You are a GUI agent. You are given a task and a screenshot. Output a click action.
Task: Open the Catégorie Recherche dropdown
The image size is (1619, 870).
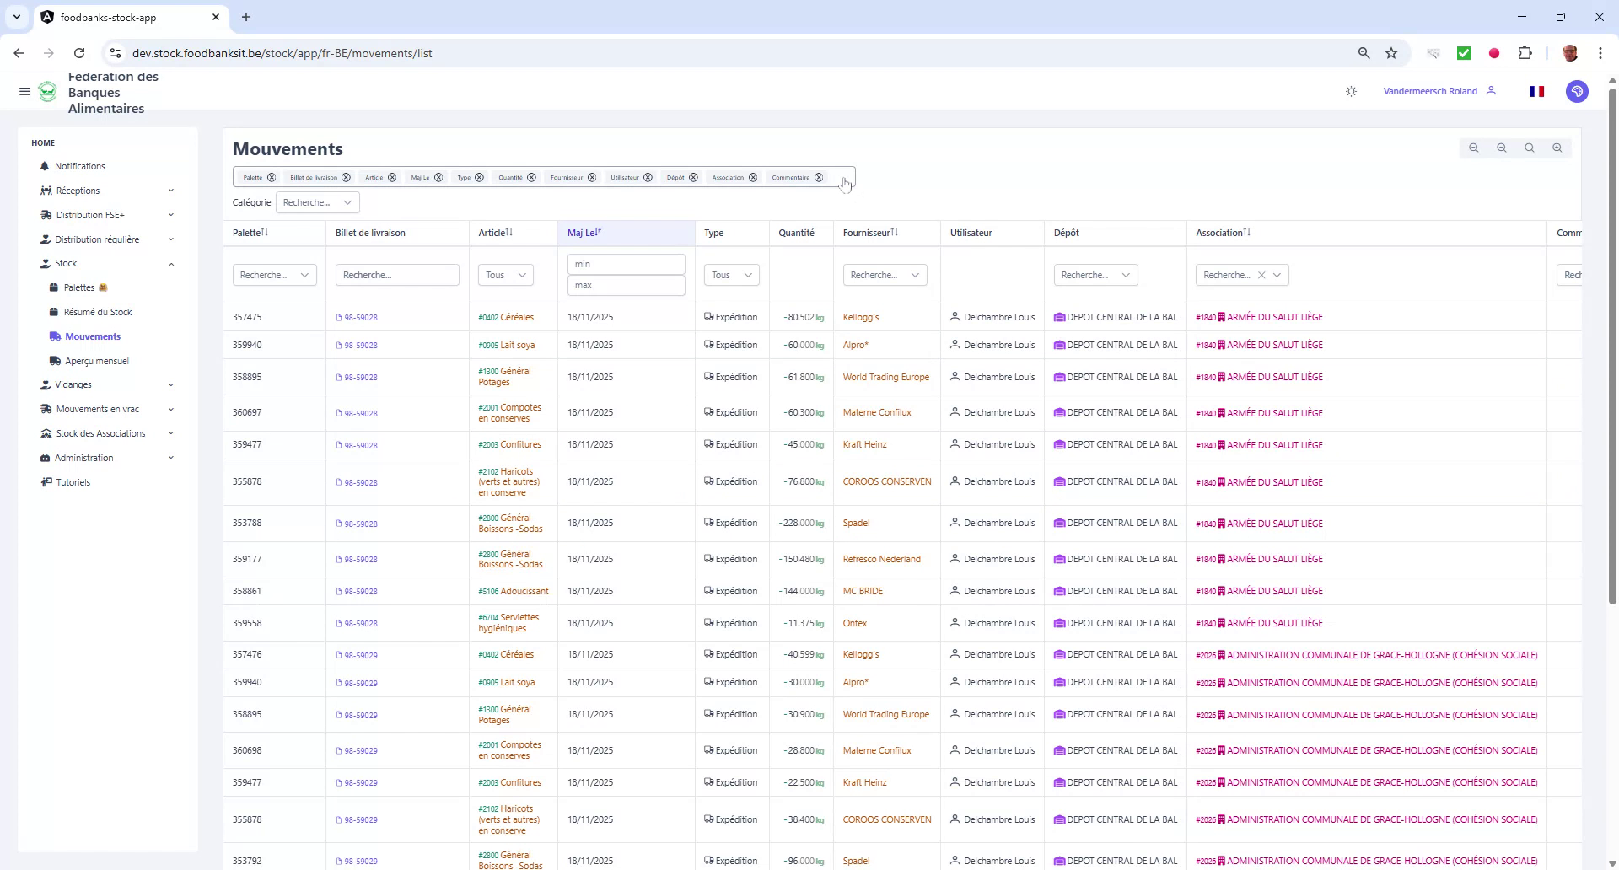[x=316, y=202]
